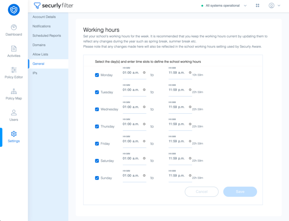Click Friday end time clock icon

[x=190, y=141]
